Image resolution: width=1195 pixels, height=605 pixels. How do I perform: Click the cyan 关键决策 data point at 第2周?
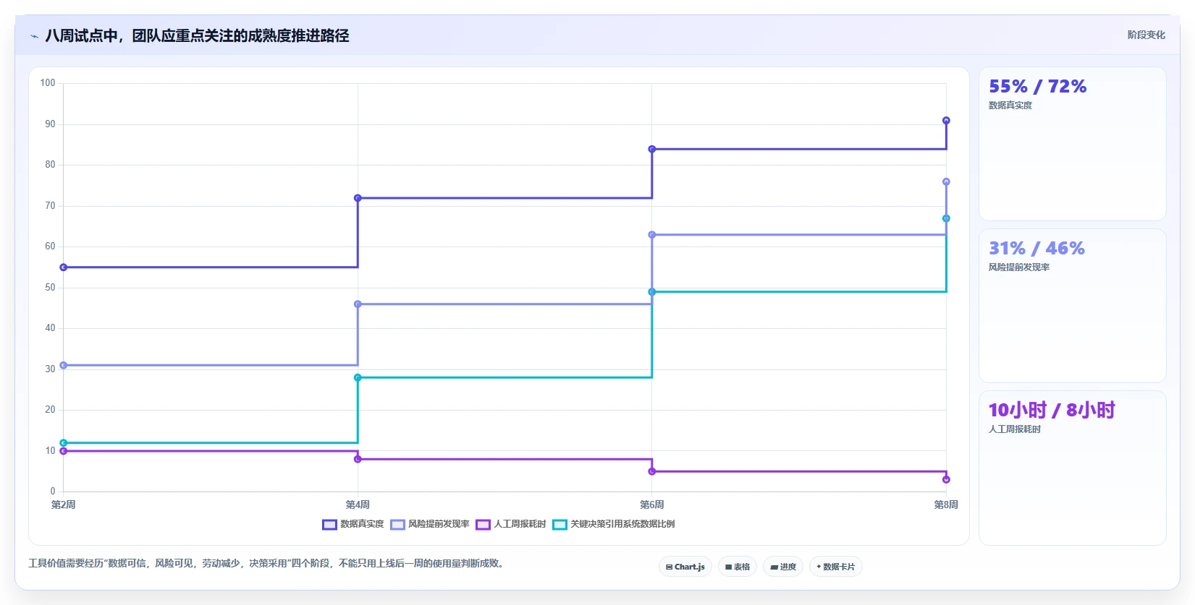tap(64, 443)
